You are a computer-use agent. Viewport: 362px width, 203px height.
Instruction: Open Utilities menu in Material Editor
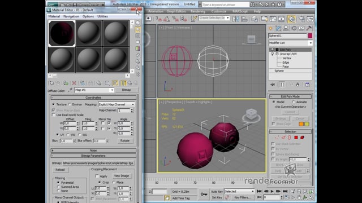click(102, 16)
